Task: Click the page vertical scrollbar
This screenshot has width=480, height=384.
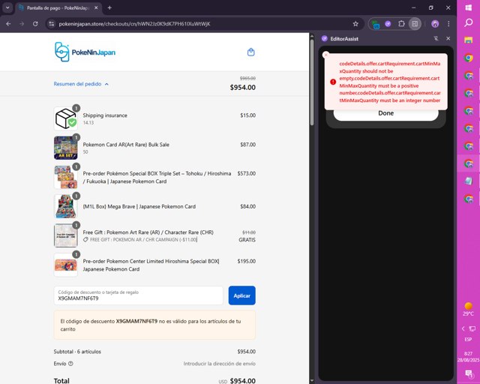Action: tap(312, 82)
